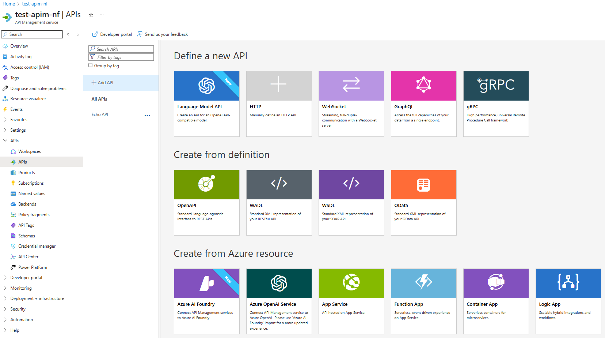Go to Home breadcrumb link
The width and height of the screenshot is (605, 338).
coord(9,4)
